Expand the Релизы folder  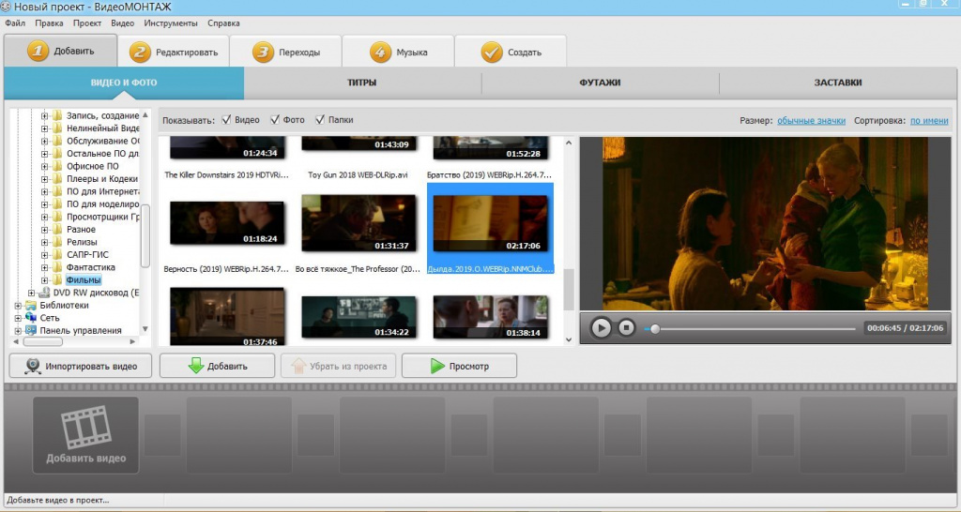point(45,242)
